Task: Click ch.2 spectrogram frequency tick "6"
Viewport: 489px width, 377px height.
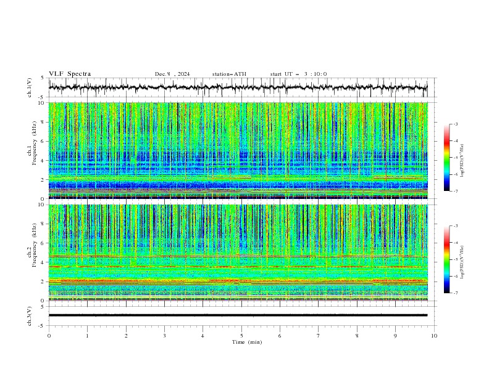Action: click(x=44, y=243)
